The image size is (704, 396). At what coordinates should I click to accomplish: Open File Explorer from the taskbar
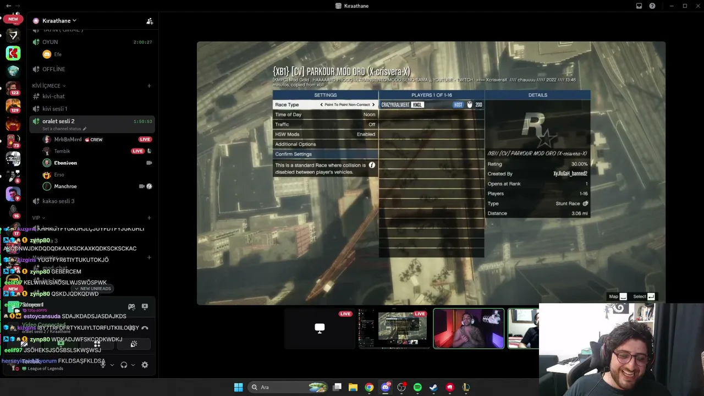(353, 387)
